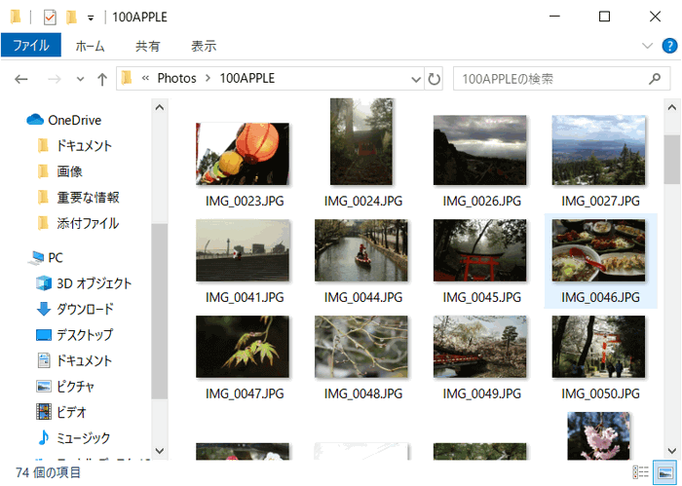The width and height of the screenshot is (682, 486).
Task: Refresh the 100APPLE folder view
Action: [434, 79]
